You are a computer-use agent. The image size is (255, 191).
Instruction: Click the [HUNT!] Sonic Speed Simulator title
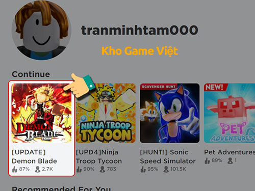(168, 156)
